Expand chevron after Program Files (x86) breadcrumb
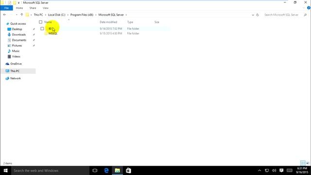The height and width of the screenshot is (175, 311). [x=96, y=15]
